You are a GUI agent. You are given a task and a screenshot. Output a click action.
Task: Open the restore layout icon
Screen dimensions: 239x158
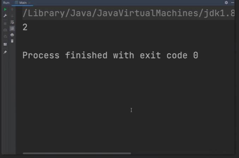click(x=5, y=44)
